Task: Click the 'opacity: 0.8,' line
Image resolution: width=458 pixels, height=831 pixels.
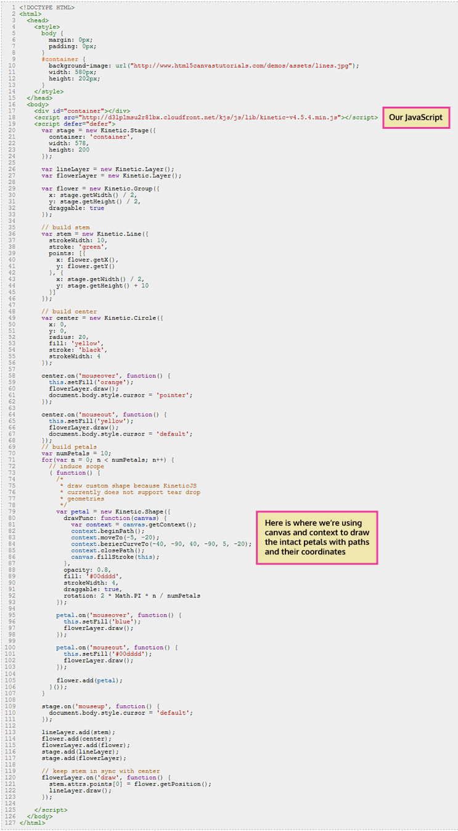Action: [86, 570]
